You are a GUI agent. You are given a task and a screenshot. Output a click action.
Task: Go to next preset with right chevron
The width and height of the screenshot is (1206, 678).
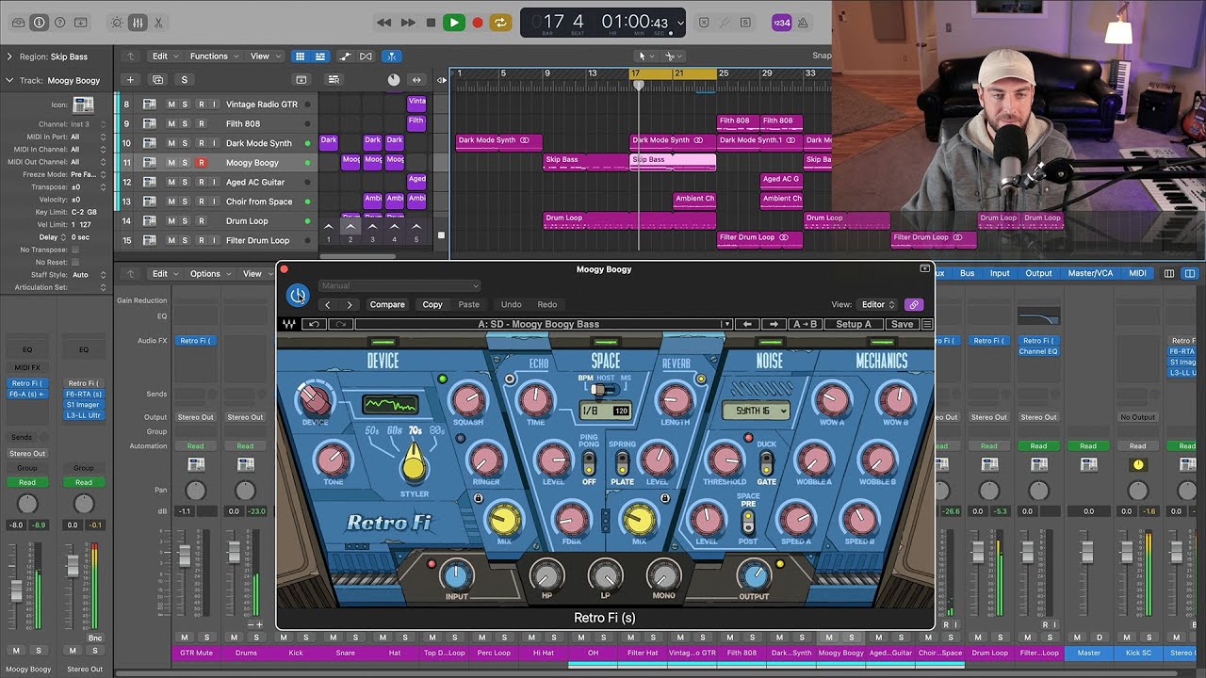tap(350, 305)
